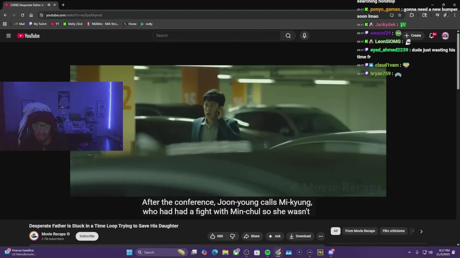Mute the tab via speaker icon
460x258 pixels.
pyautogui.click(x=49, y=5)
